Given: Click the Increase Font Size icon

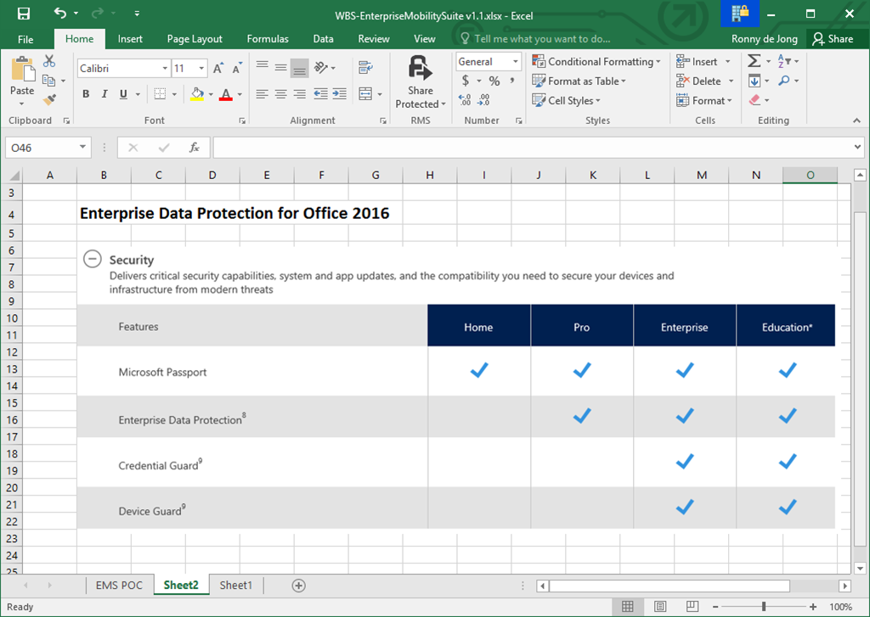Looking at the screenshot, I should point(218,68).
